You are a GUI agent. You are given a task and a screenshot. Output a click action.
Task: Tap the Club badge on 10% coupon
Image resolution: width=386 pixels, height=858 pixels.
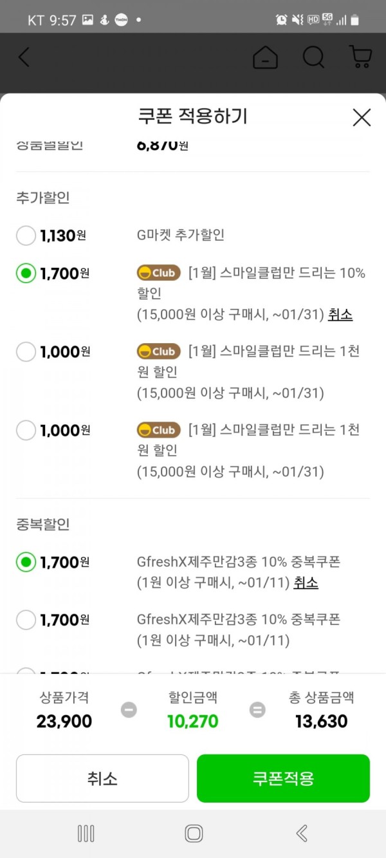click(158, 273)
